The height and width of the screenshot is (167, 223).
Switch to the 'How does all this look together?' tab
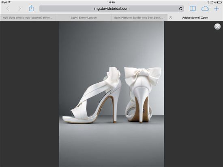(x=28, y=17)
